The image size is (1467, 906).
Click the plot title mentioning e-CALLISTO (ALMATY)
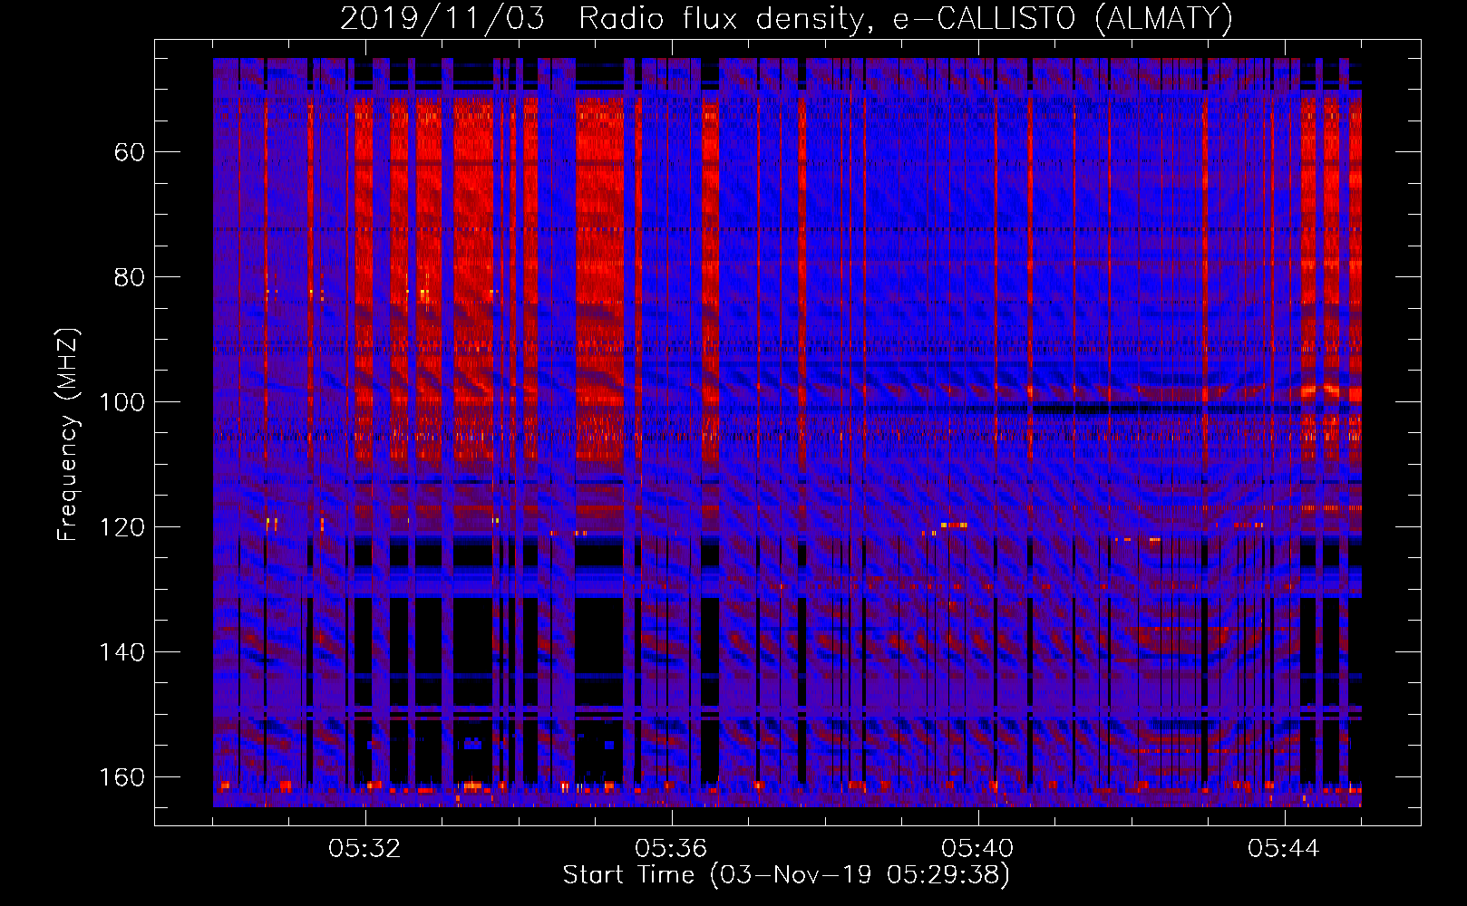[x=786, y=19]
